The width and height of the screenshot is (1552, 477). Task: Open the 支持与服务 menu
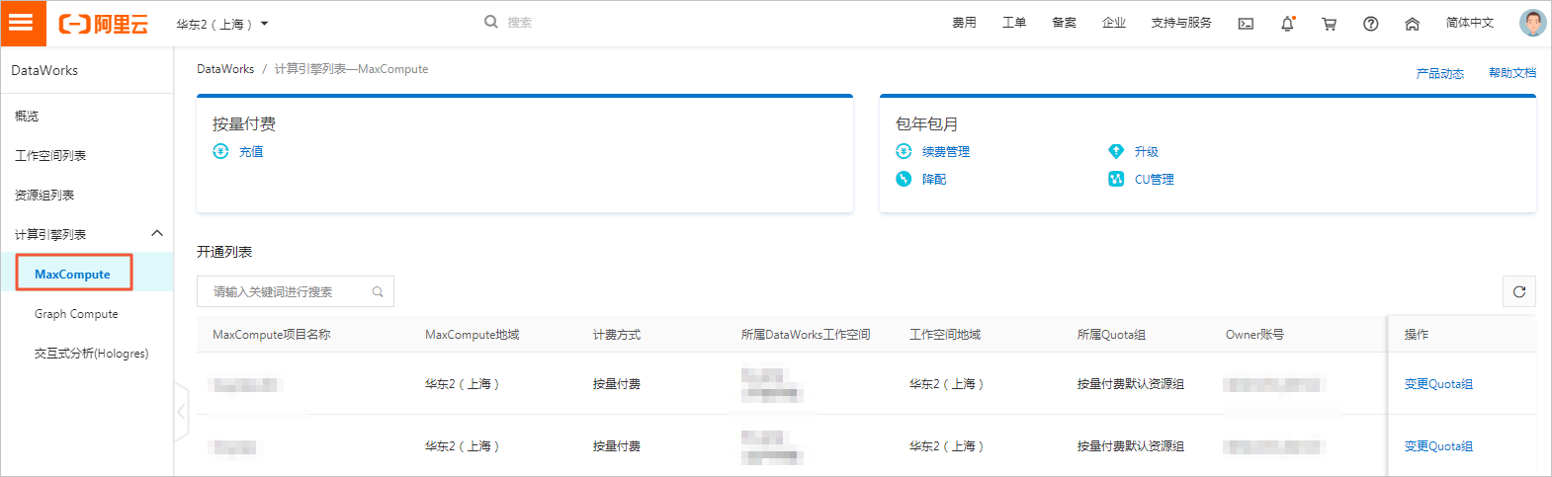(1181, 23)
